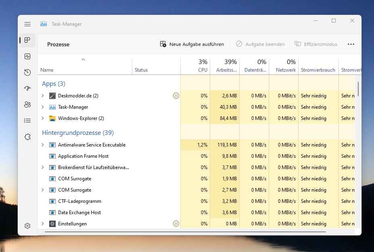The height and width of the screenshot is (252, 374).
Task: Click the icon of Brokerdienst für Laufzeitüberwa...
Action: click(x=52, y=167)
